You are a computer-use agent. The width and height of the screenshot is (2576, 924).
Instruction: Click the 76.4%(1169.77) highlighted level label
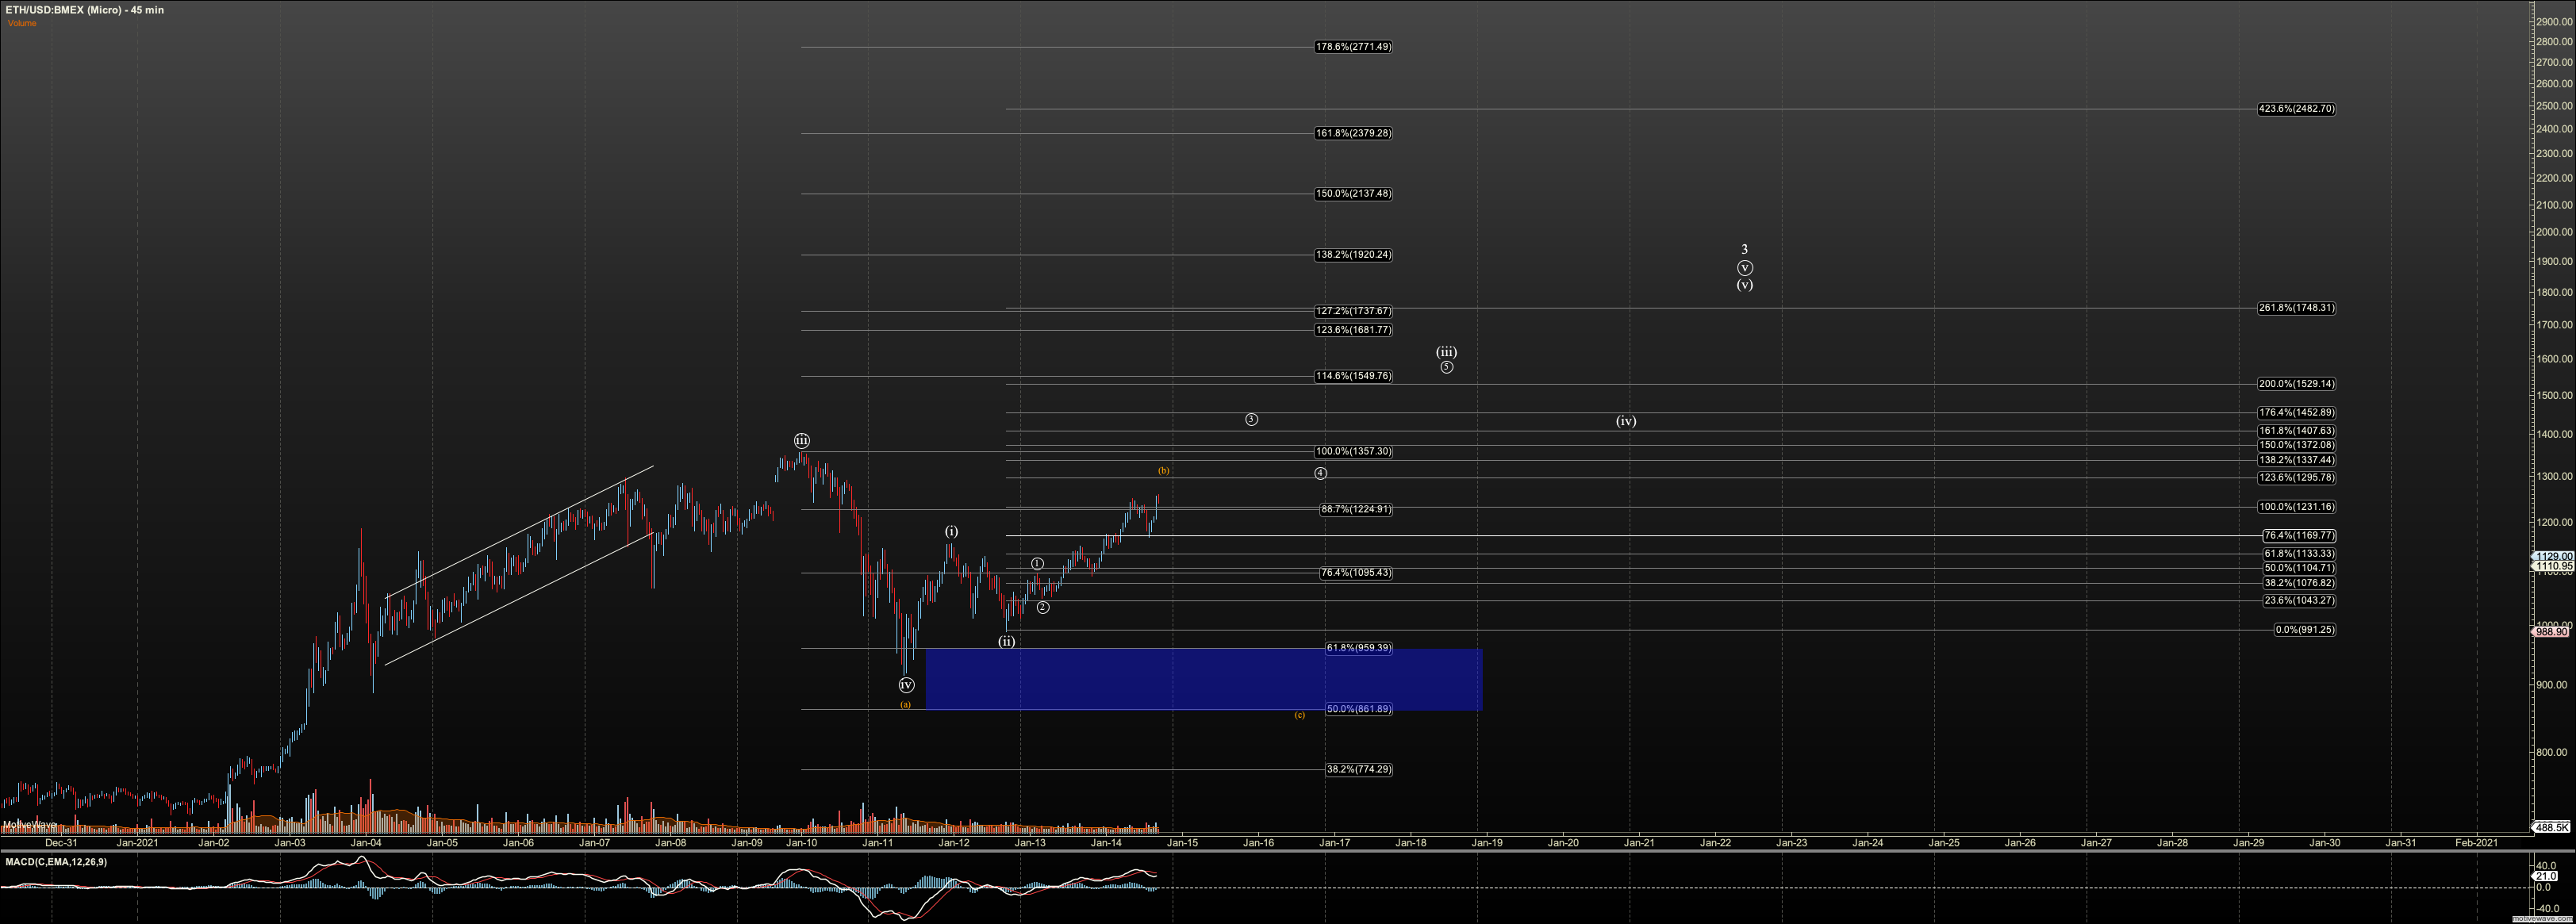point(2298,536)
